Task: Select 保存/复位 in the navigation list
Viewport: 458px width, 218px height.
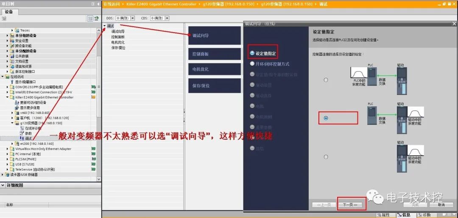Action: pyautogui.click(x=118, y=47)
